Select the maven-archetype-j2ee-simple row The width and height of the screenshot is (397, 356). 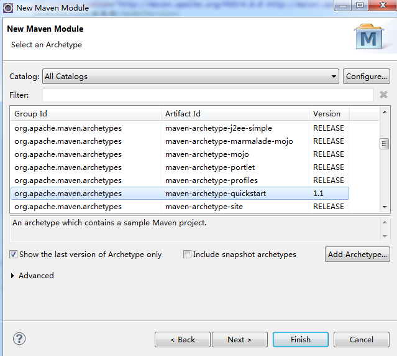[x=180, y=128]
